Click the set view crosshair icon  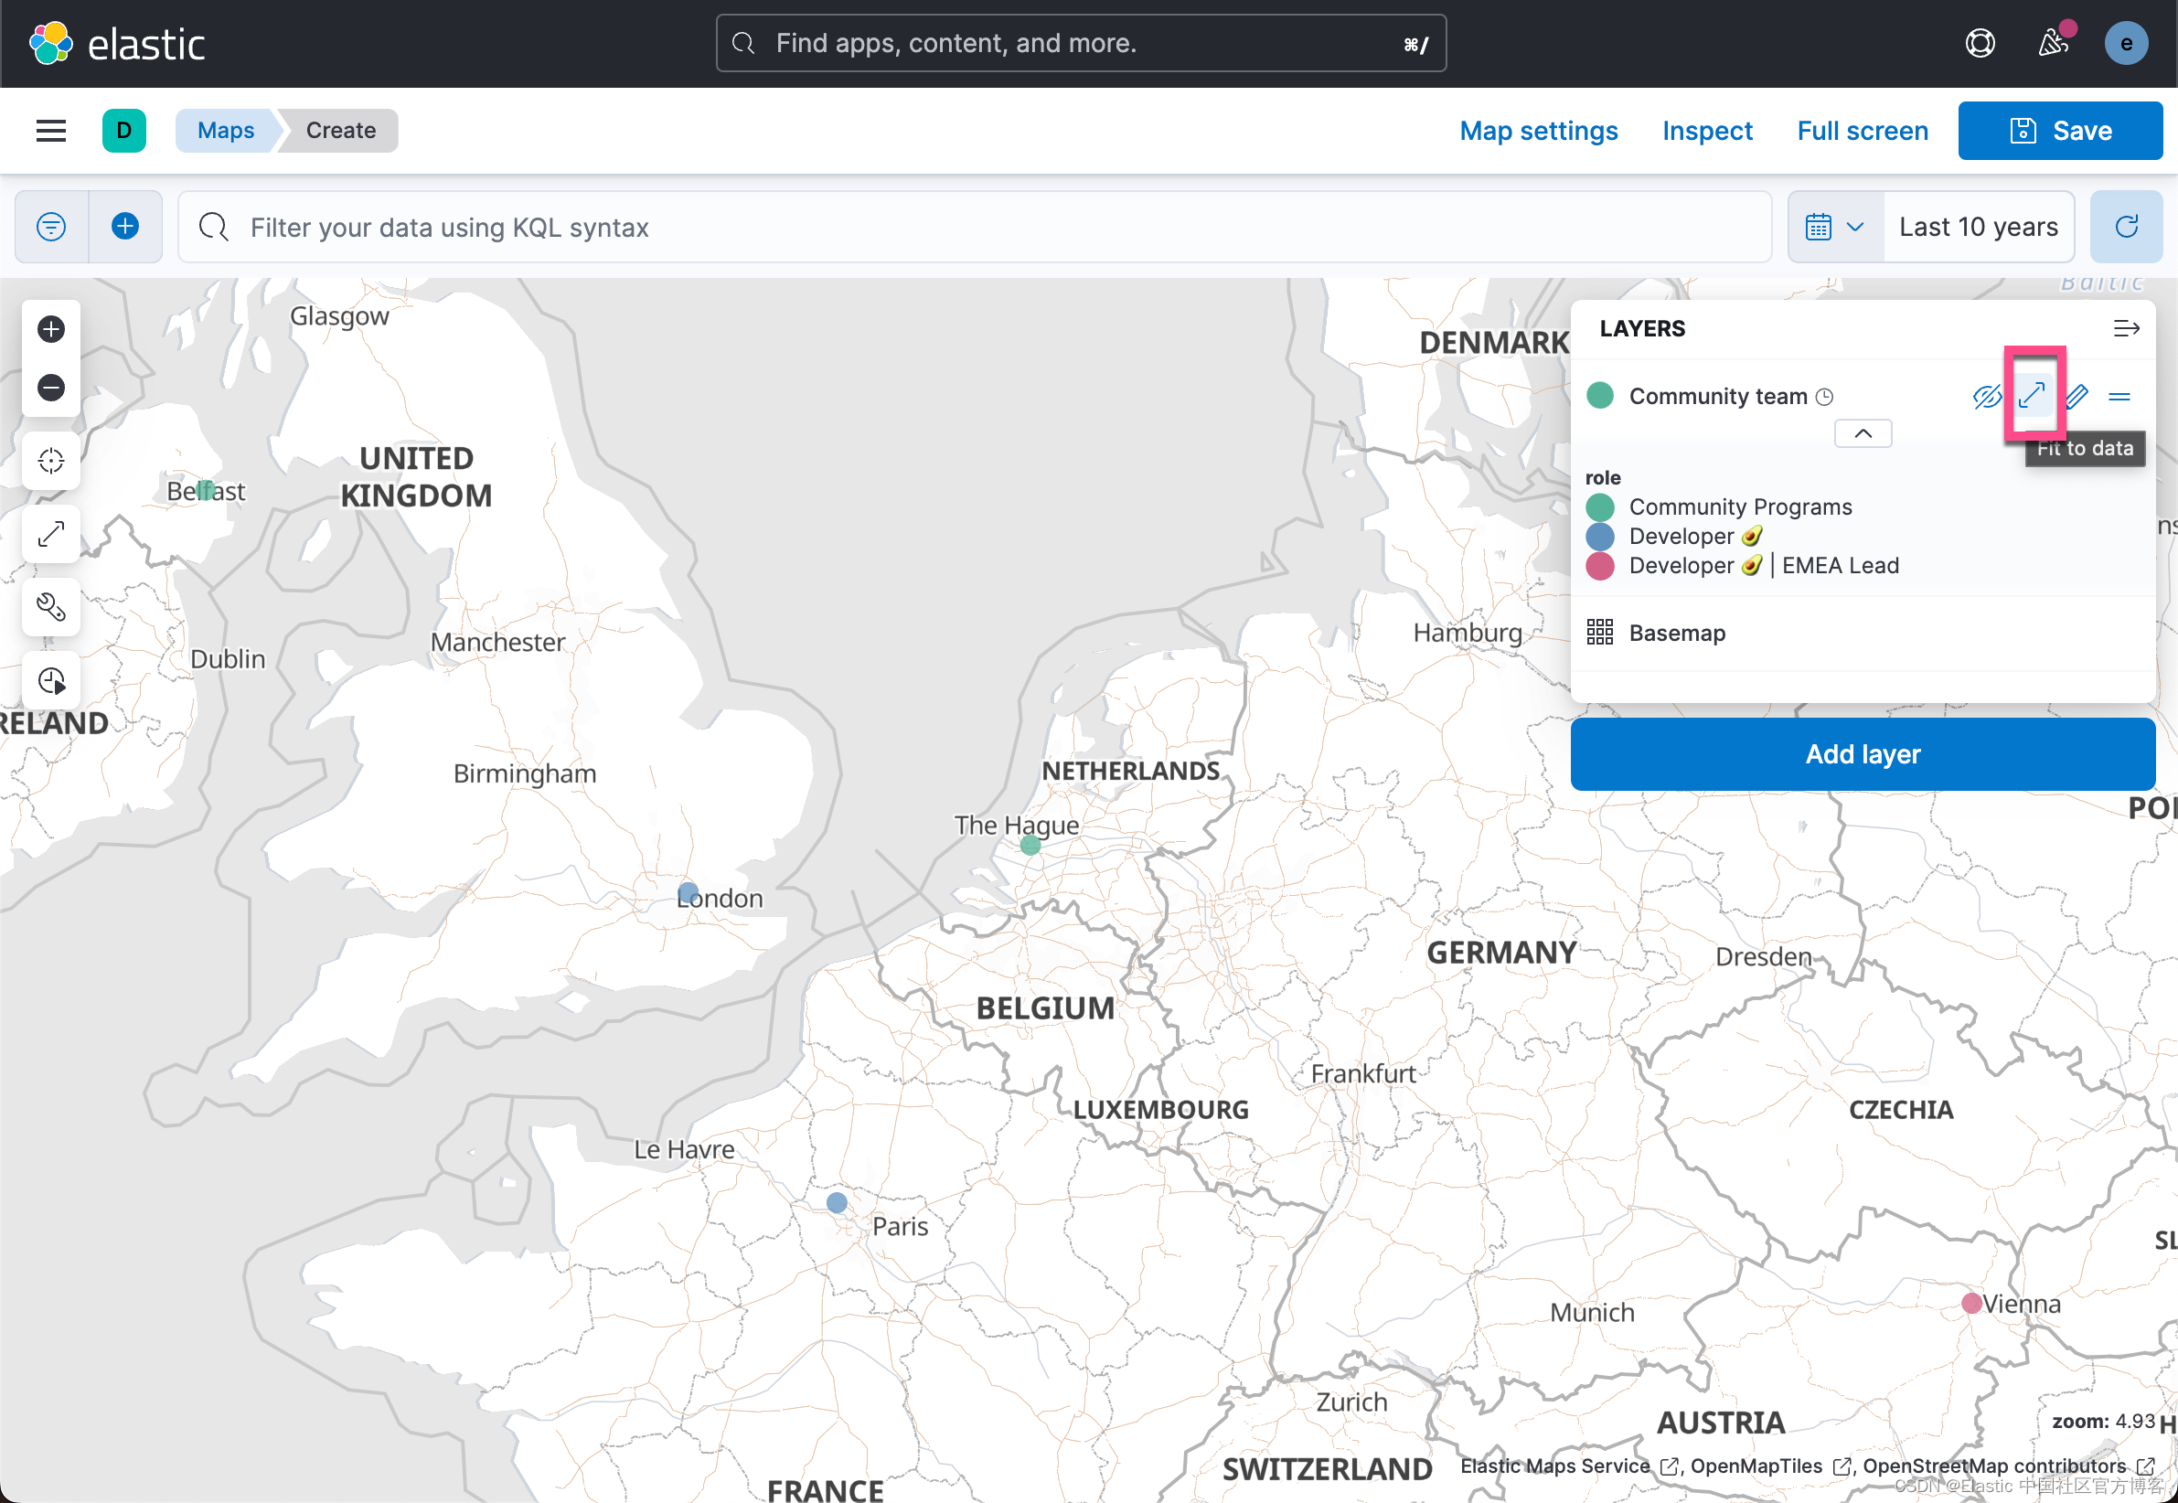click(51, 461)
